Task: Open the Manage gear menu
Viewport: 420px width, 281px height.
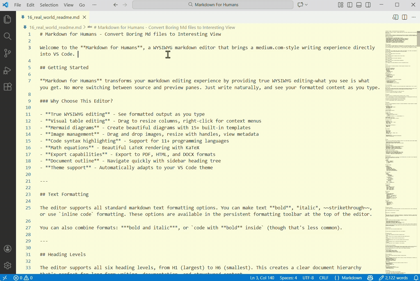Action: (8, 265)
